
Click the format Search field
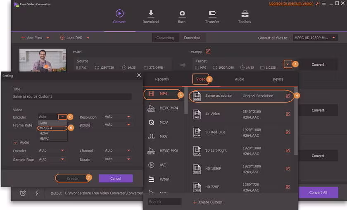(x=164, y=202)
